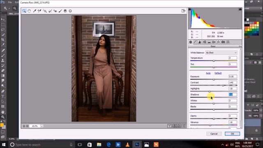This screenshot has width=263, height=148.
Task: Toggle shadow clipping warning on histogram
Action: [190, 9]
